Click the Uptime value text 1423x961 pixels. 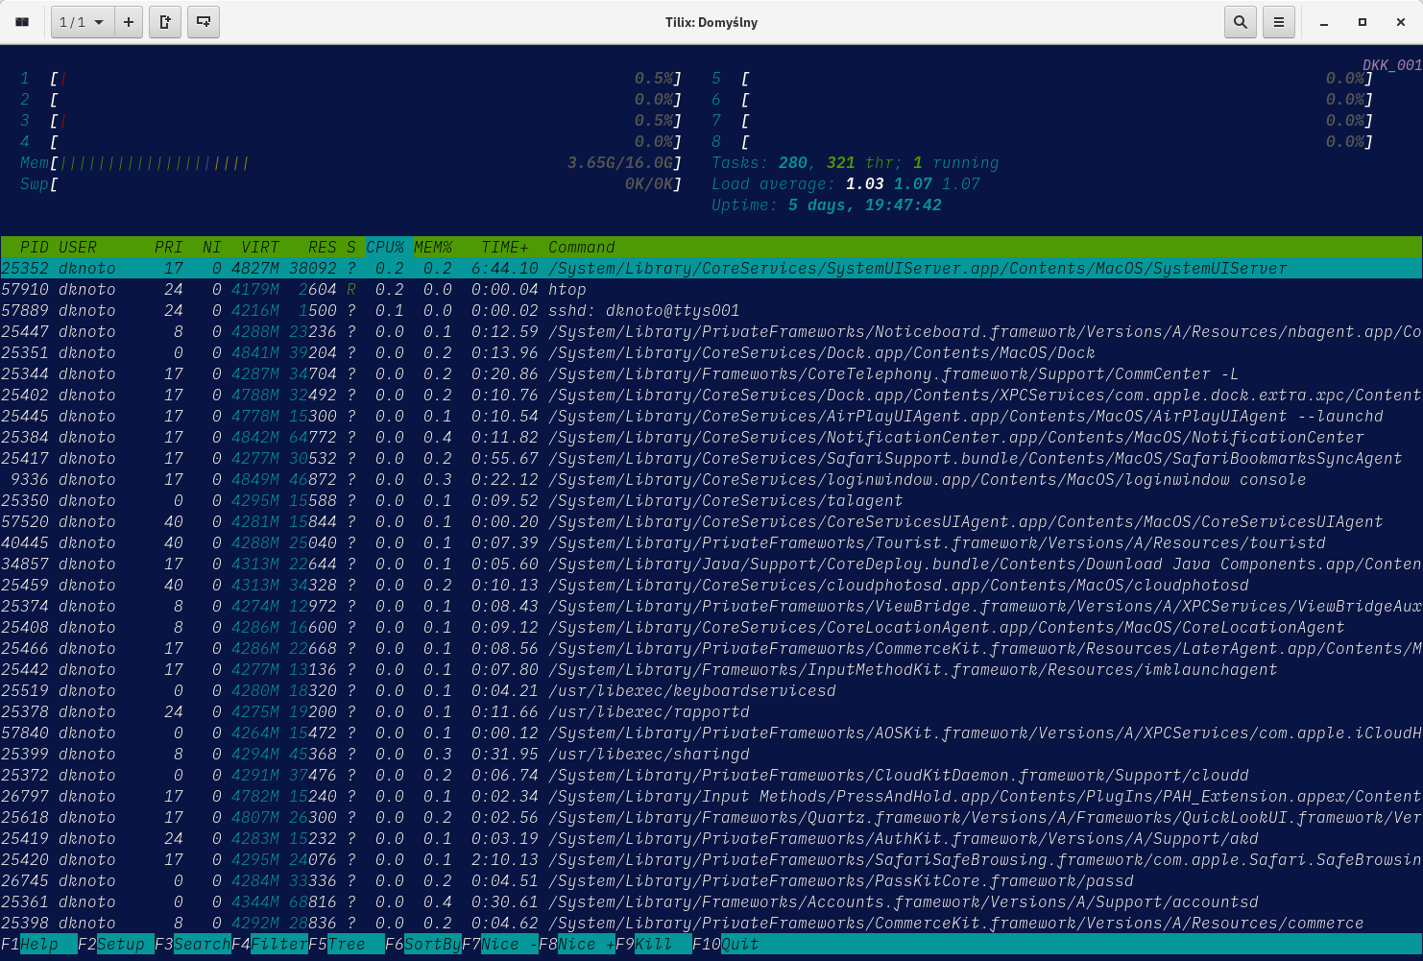click(x=865, y=204)
